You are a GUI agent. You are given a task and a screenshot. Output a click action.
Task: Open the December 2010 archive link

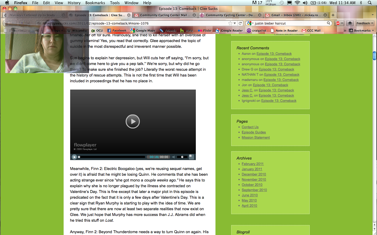pos(254,174)
